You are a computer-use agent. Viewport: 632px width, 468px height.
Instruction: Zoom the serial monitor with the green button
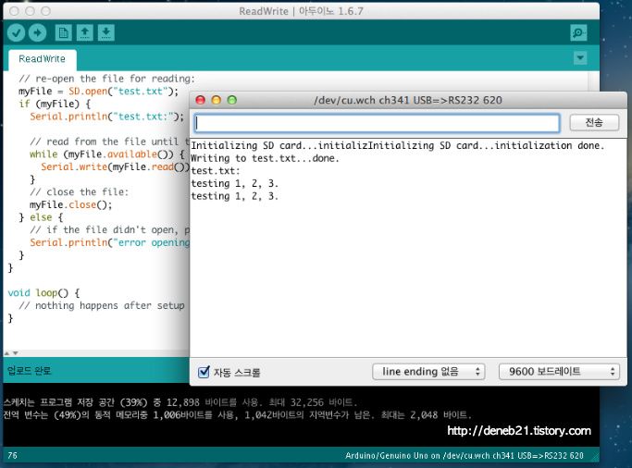pyautogui.click(x=231, y=100)
